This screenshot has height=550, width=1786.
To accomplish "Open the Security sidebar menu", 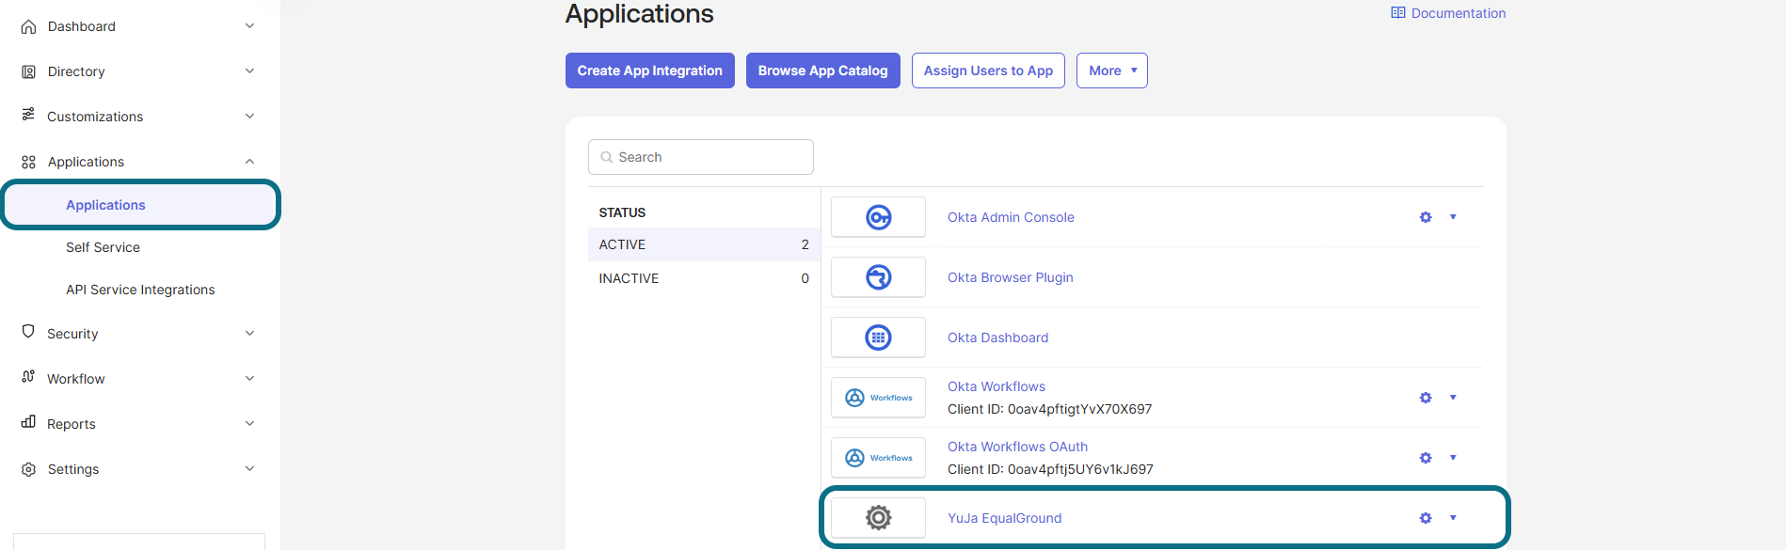I will point(139,334).
